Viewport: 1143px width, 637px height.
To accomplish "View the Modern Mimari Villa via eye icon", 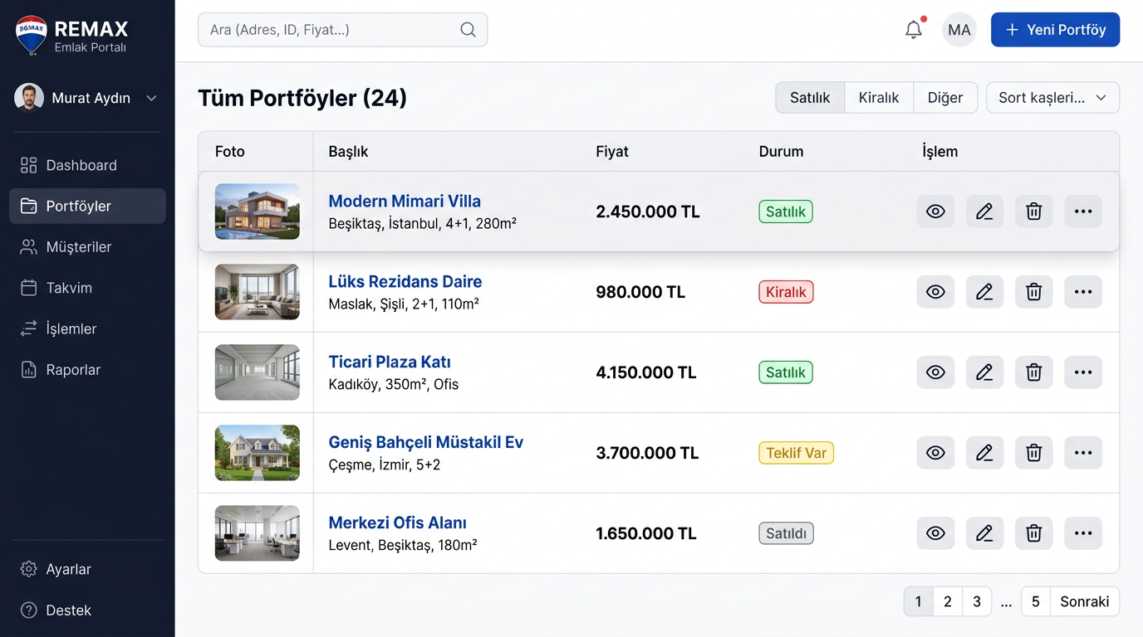I will pyautogui.click(x=935, y=212).
